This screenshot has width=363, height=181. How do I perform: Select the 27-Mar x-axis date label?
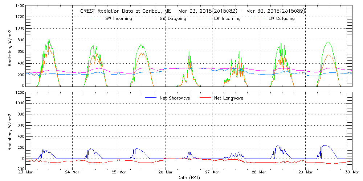pos(212,172)
